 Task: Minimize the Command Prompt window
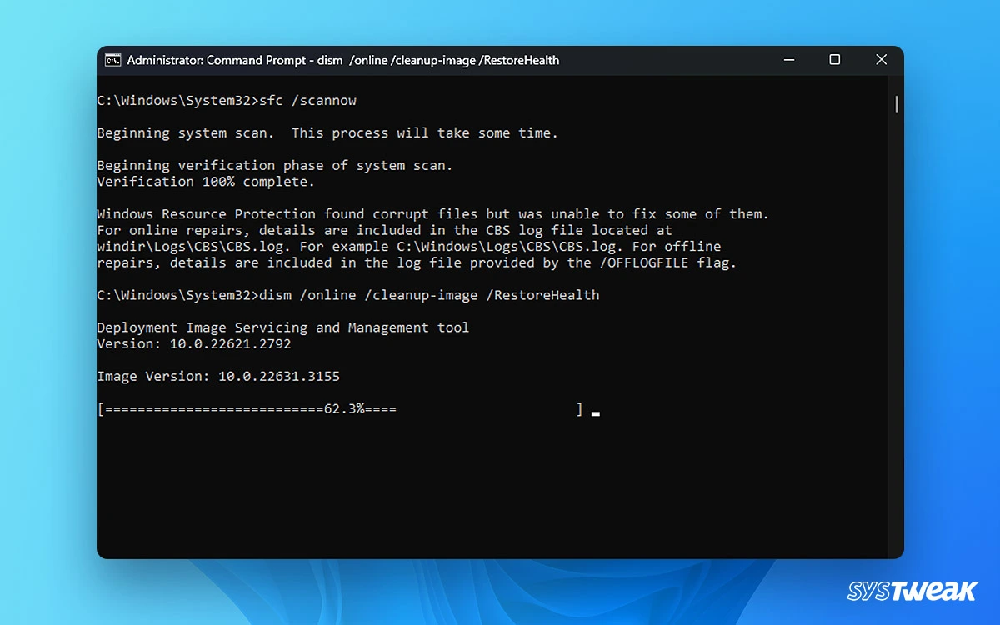click(x=788, y=60)
